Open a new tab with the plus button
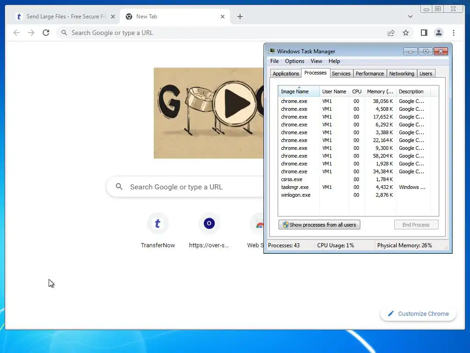470x353 pixels. [x=240, y=17]
